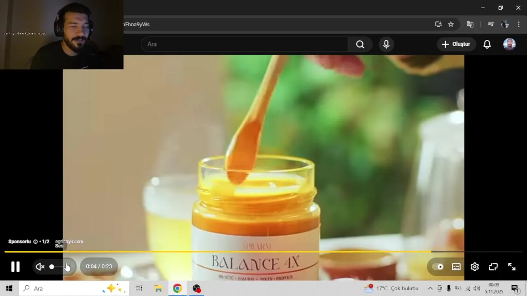The width and height of the screenshot is (527, 296).
Task: Open Windows Start menu
Action: 9,289
